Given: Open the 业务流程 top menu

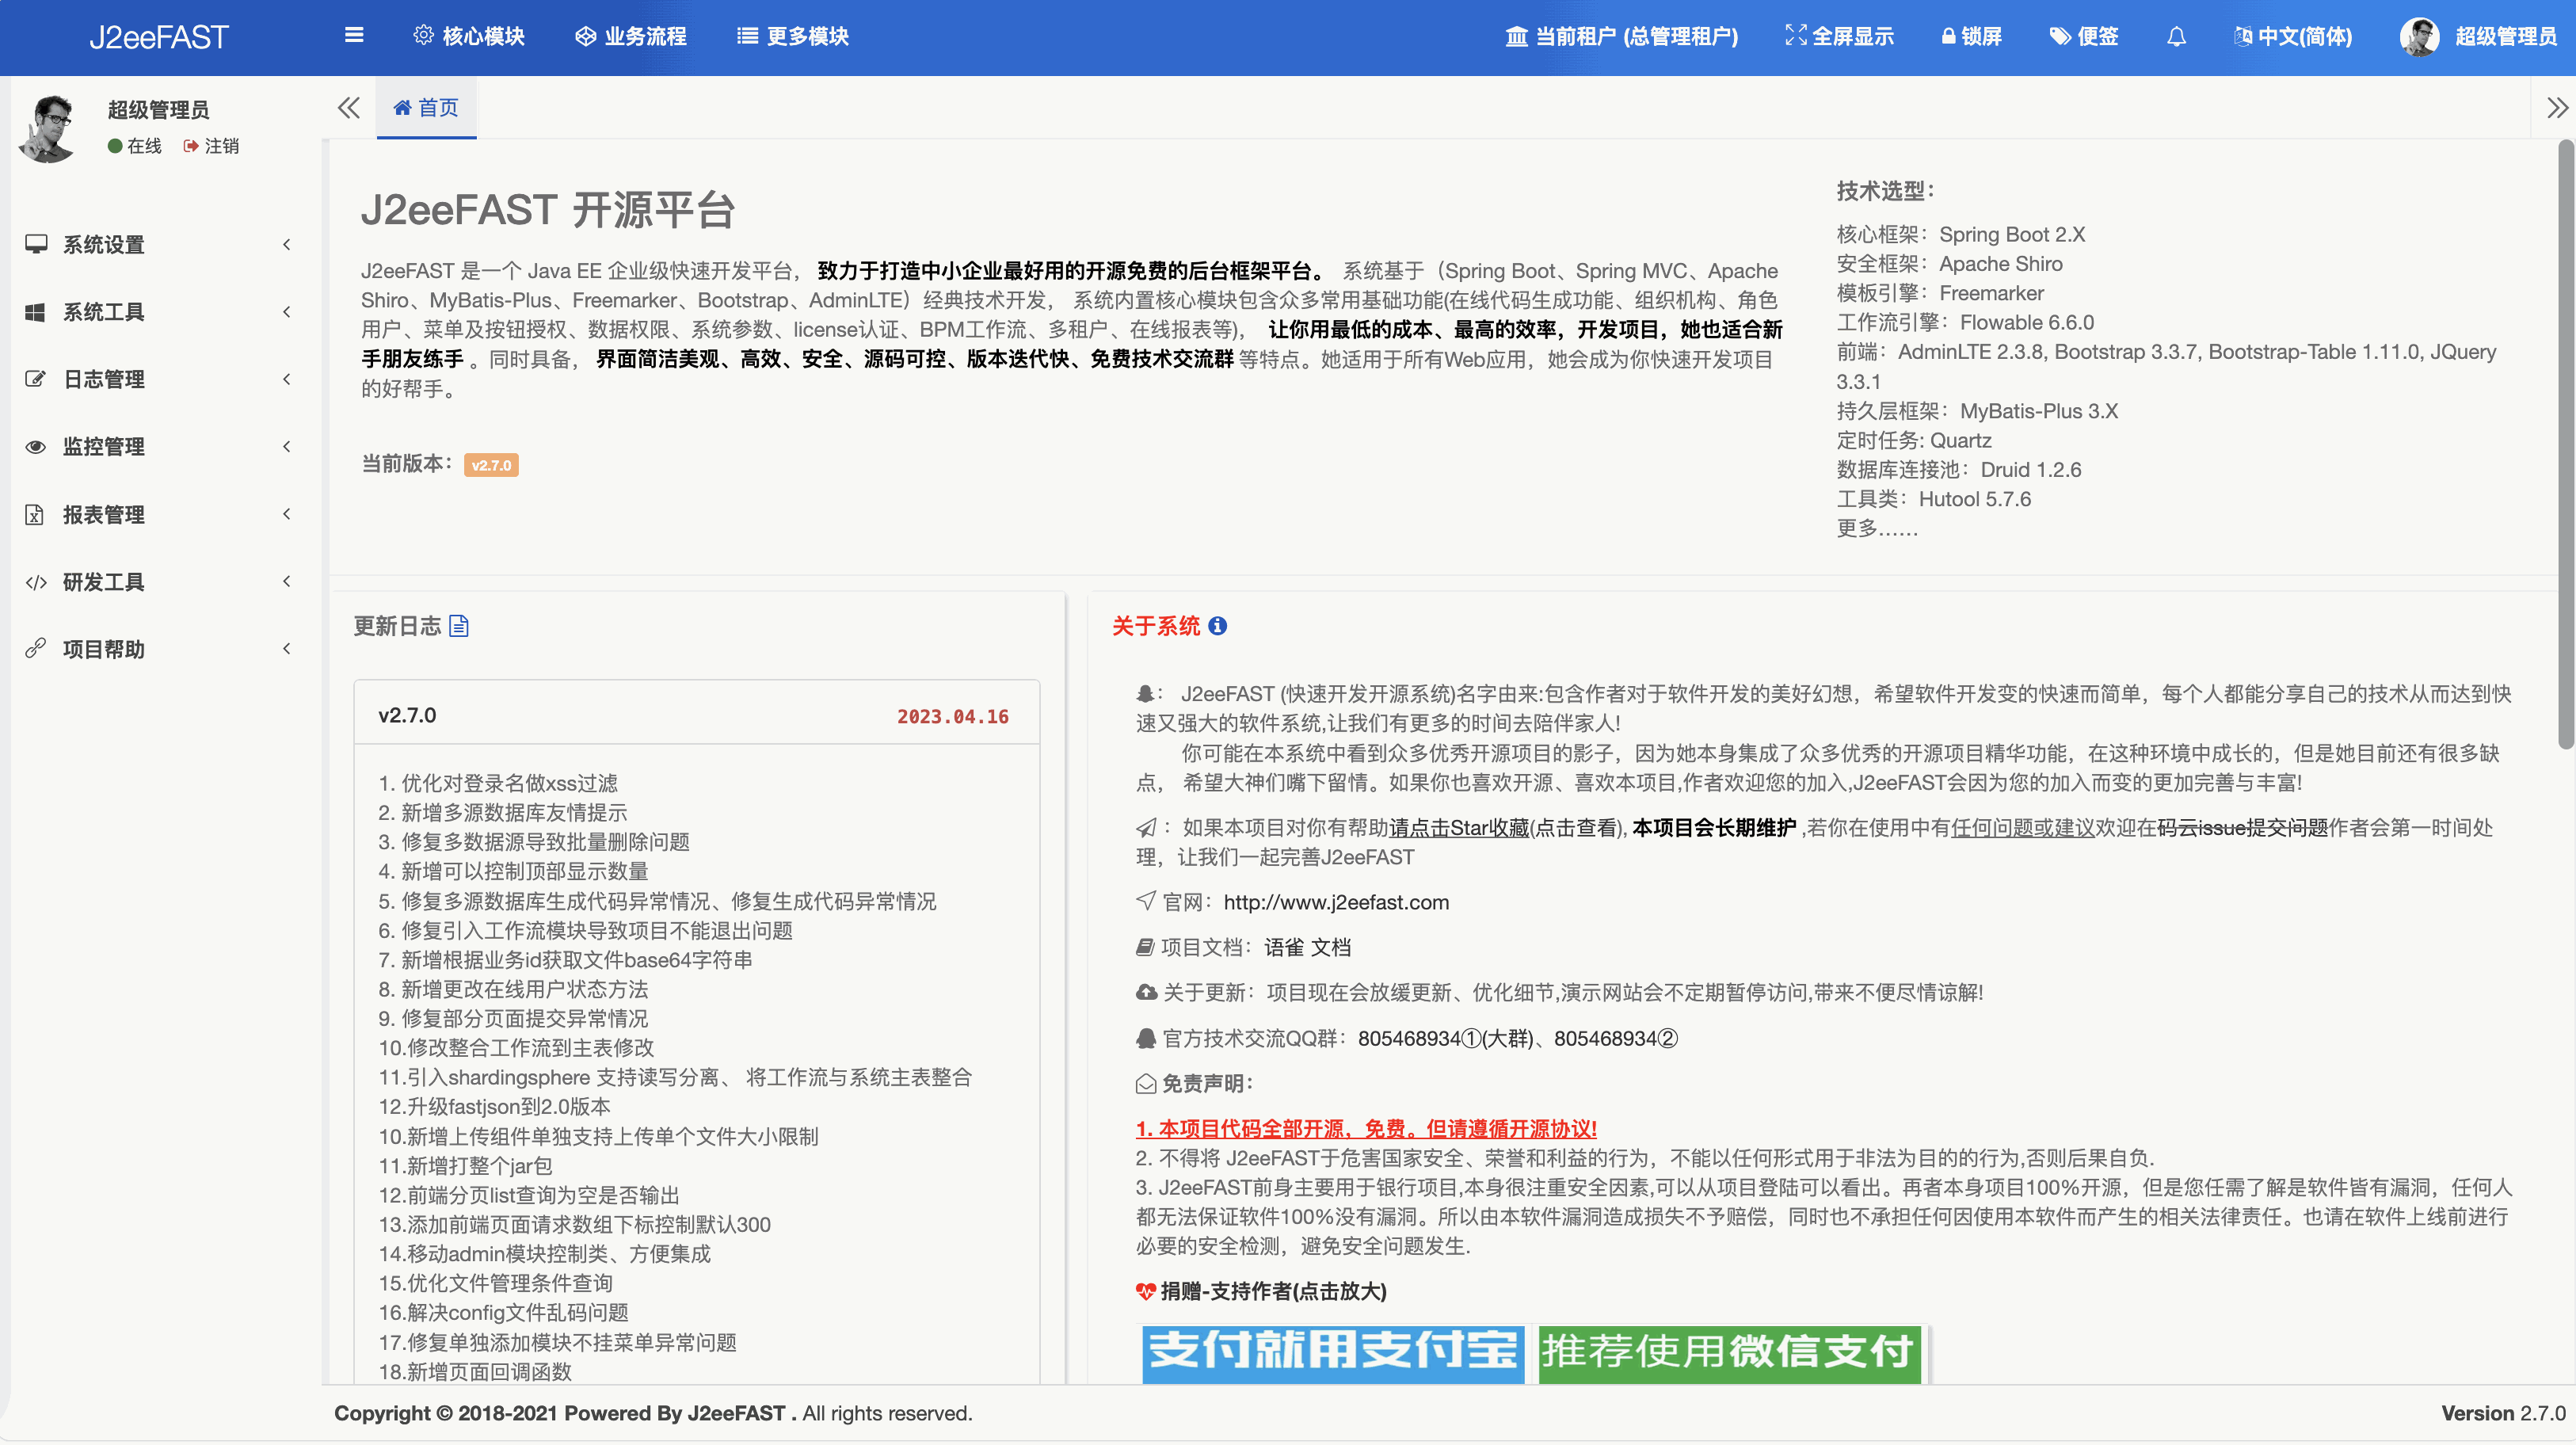Looking at the screenshot, I should point(631,37).
